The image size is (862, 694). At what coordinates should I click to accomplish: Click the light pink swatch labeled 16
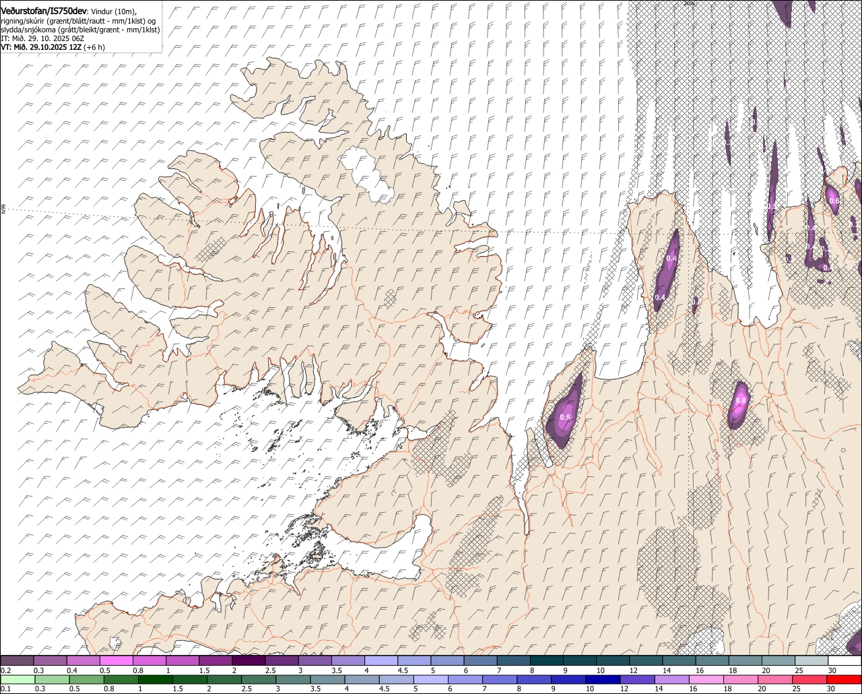[x=706, y=679]
